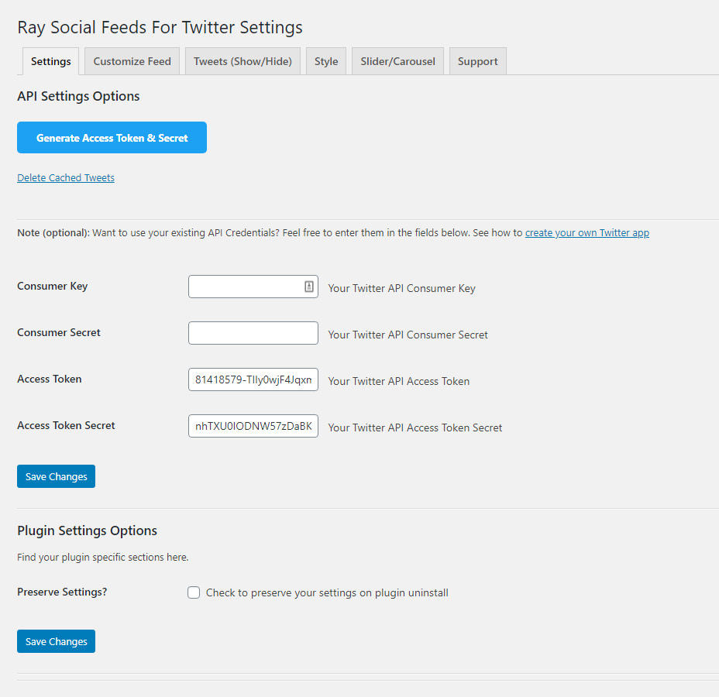The image size is (719, 697).
Task: Click the Access Token label
Action: 50,379
